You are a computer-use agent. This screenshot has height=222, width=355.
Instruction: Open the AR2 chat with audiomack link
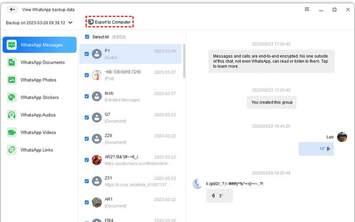click(130, 160)
